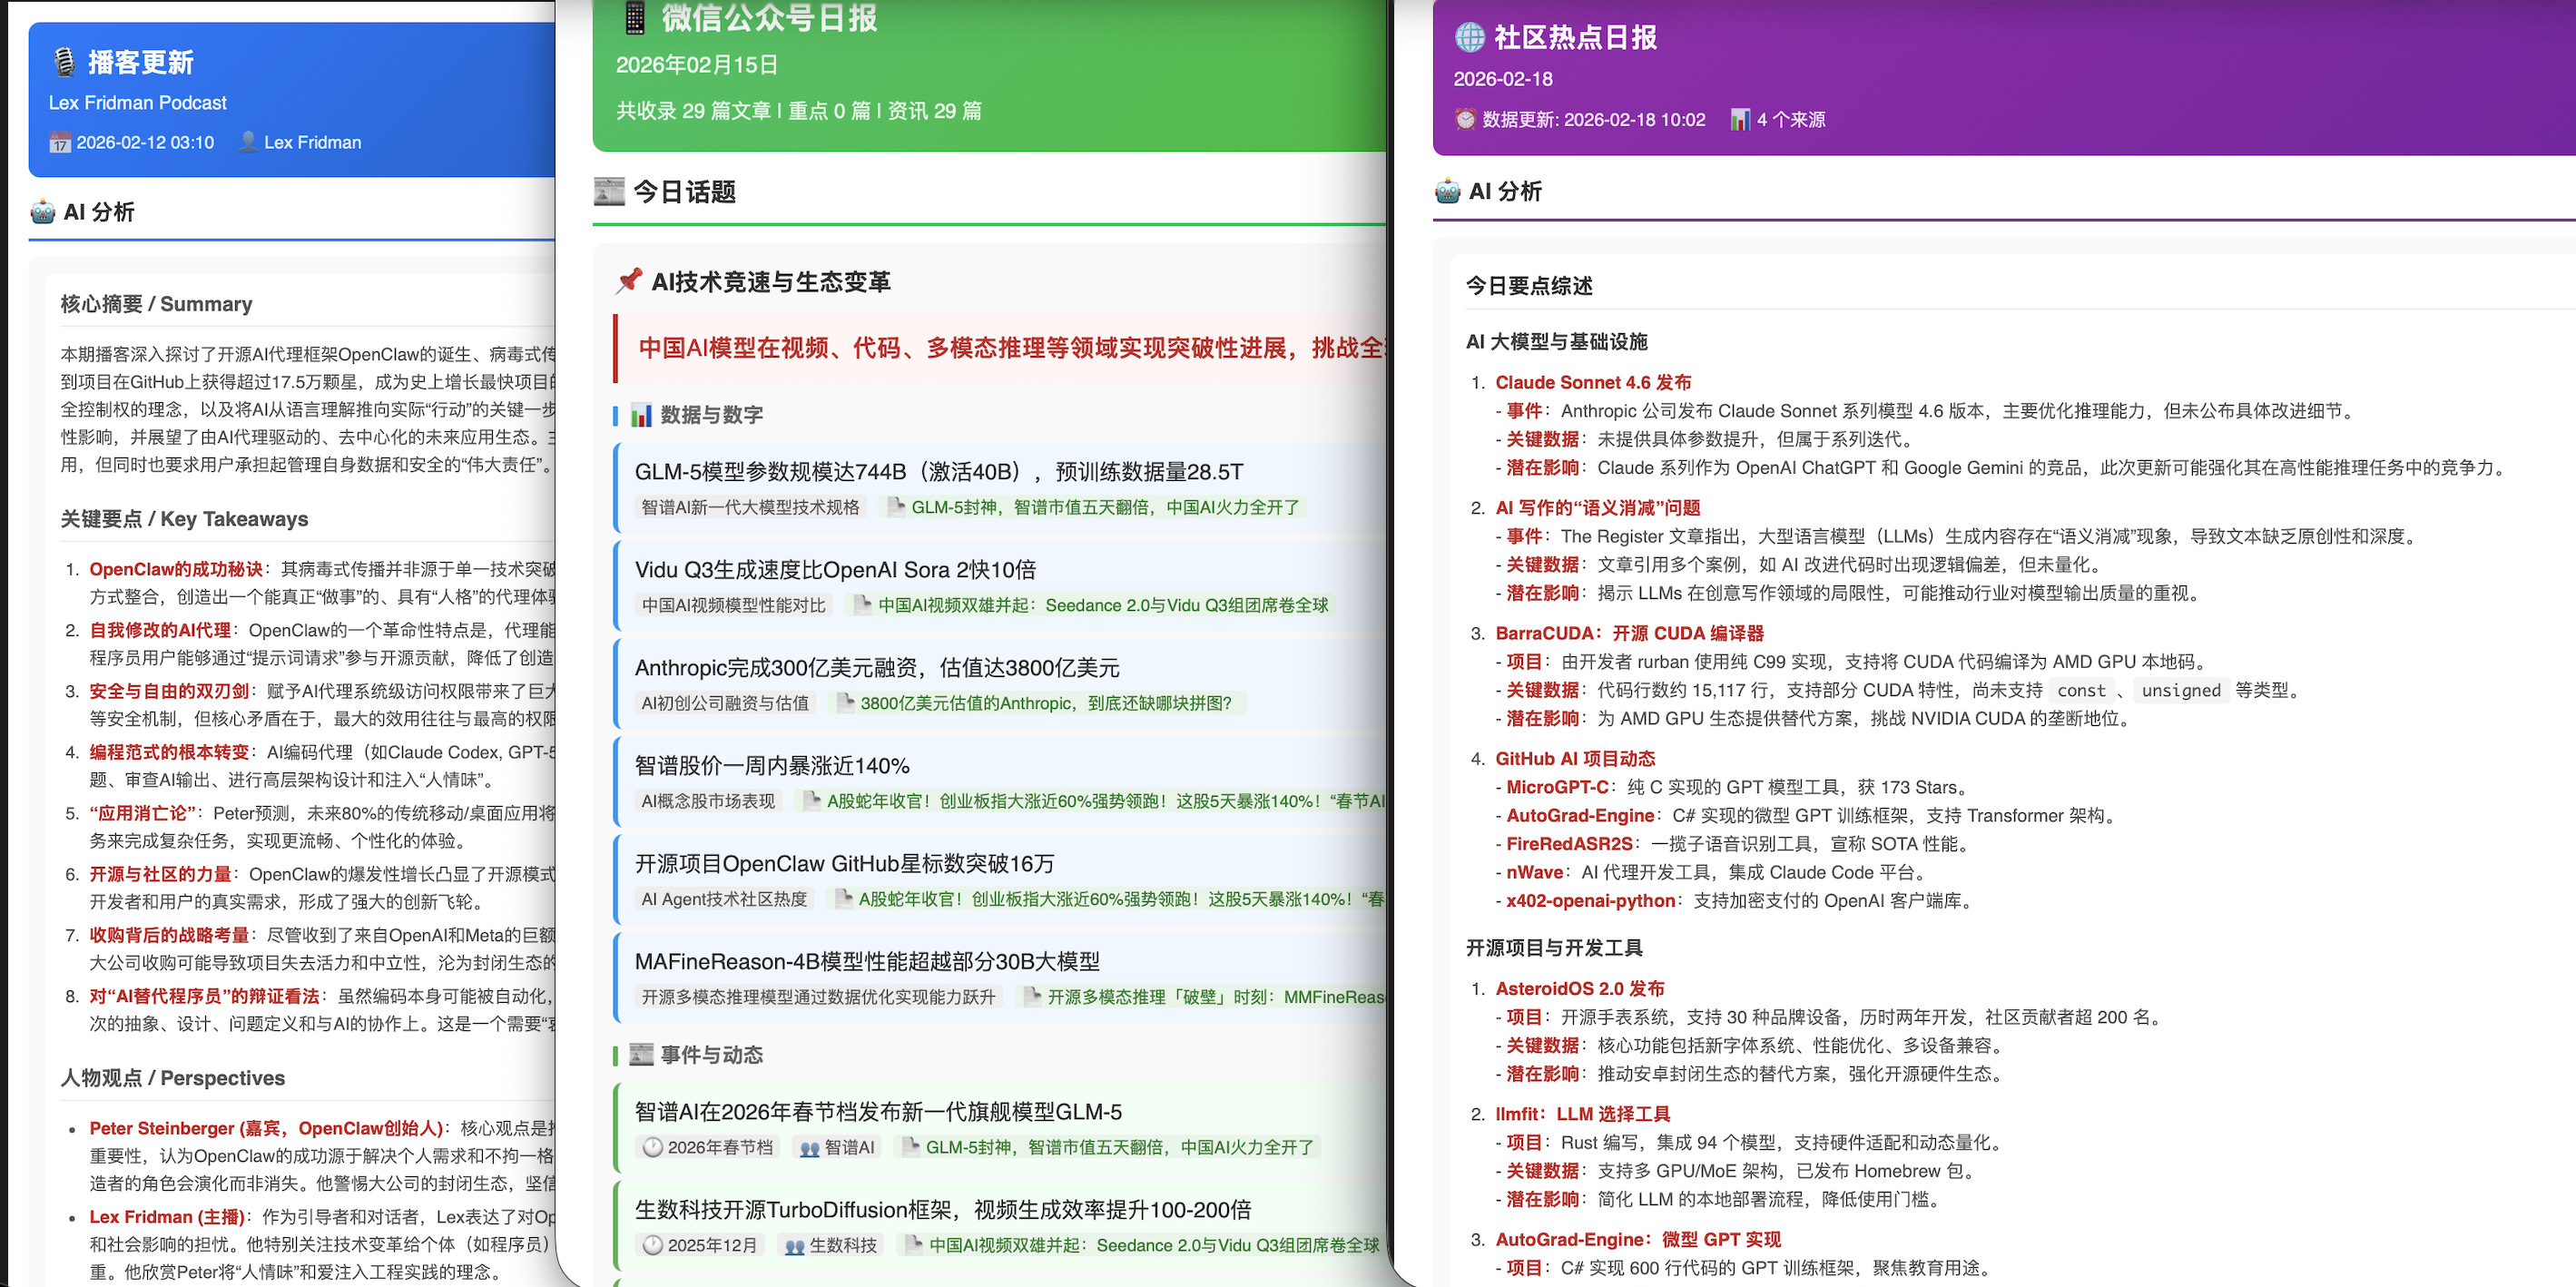Screen dimensions: 2576x1287
Task: Click the document icon before 开源多模态推理「破壁」时刻 link
Action: [x=1032, y=997]
